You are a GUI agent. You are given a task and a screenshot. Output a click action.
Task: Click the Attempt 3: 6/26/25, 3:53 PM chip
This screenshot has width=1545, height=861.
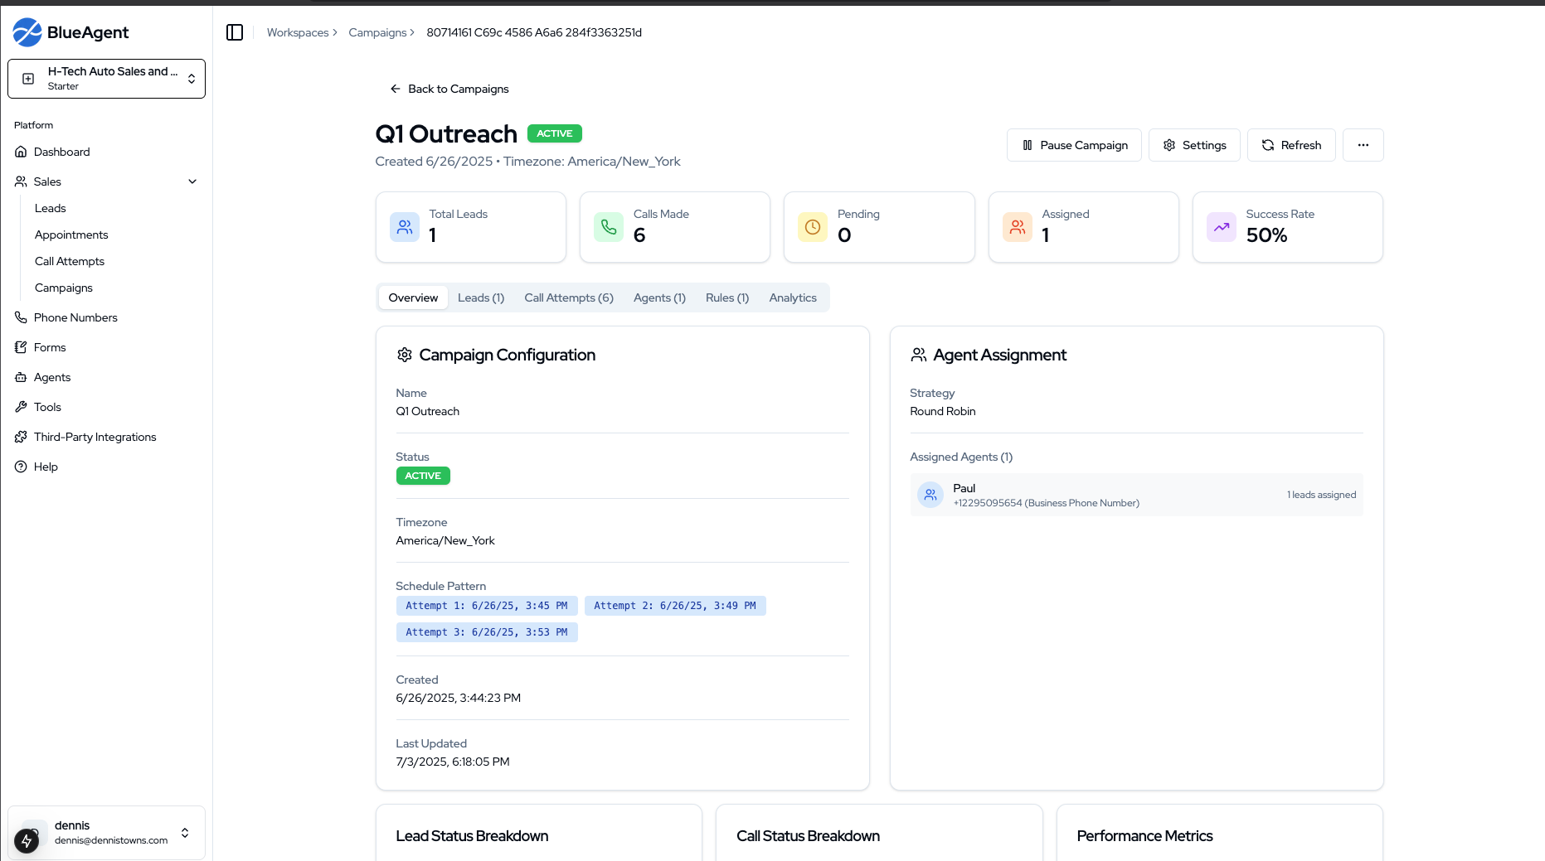[x=487, y=632]
